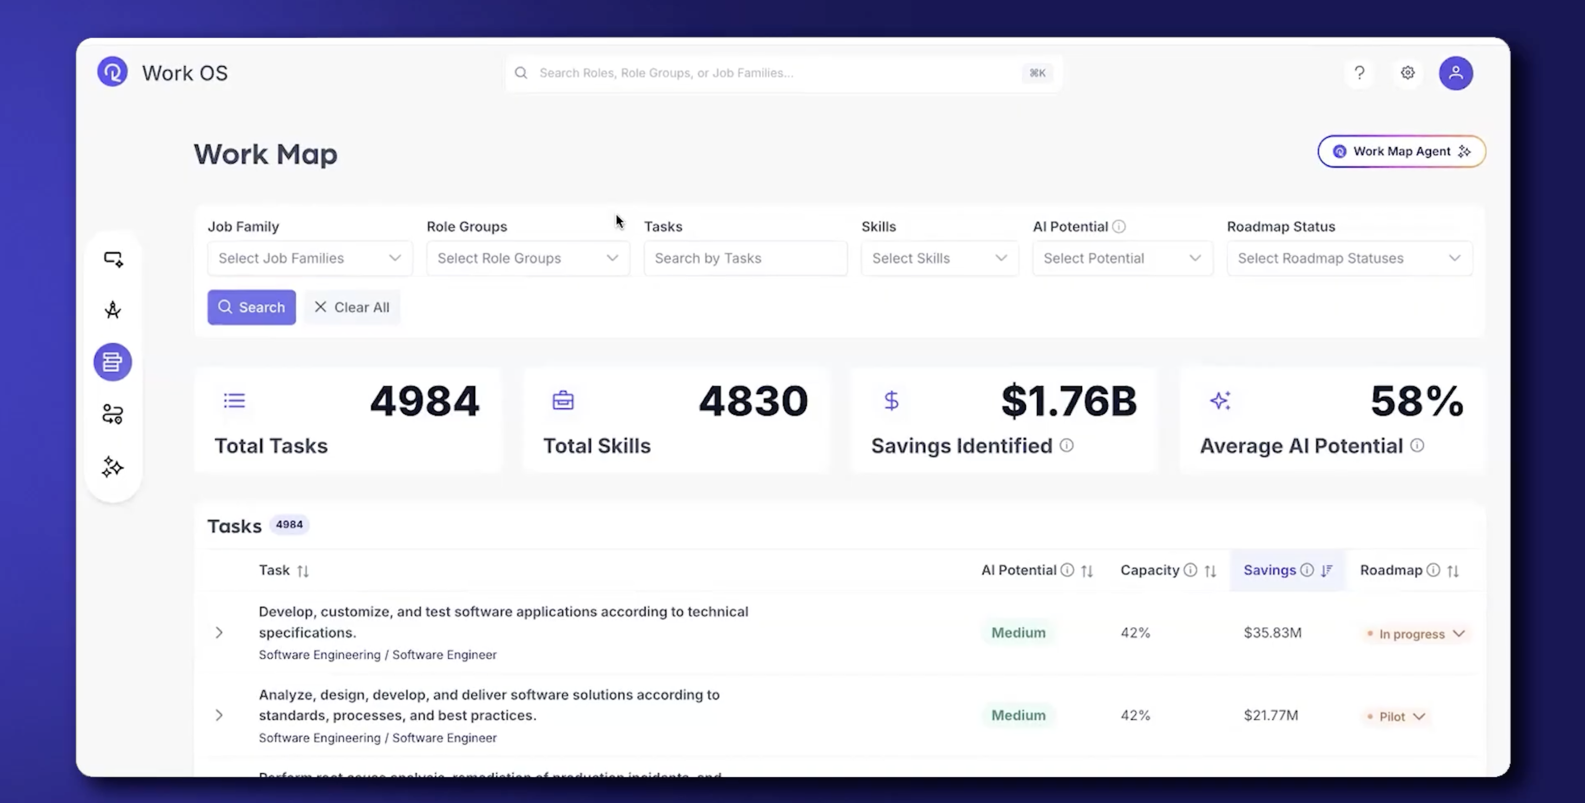Toggle descending sort on Savings column
Screen dimensions: 1585x803
point(1327,571)
